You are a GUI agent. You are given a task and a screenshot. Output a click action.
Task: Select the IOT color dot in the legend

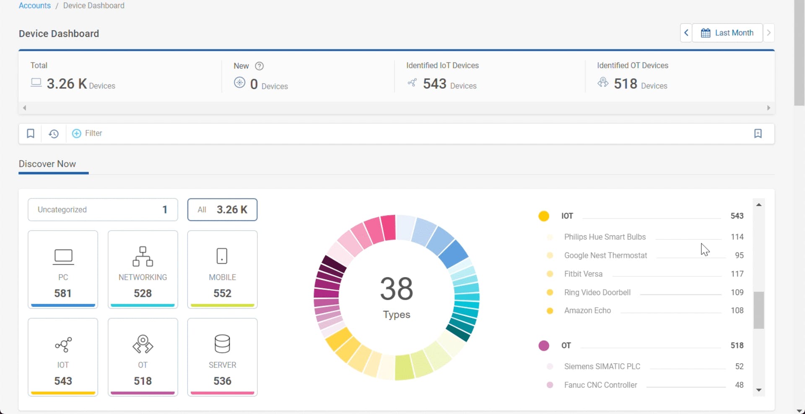pyautogui.click(x=543, y=216)
